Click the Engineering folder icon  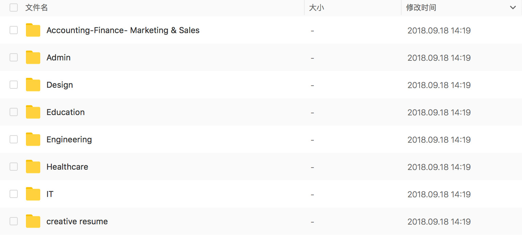[x=33, y=140]
